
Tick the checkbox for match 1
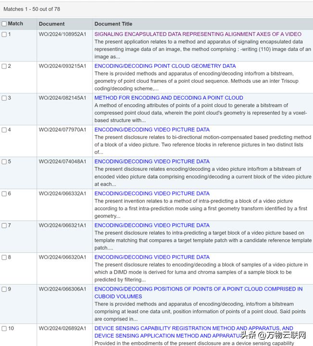pyautogui.click(x=4, y=35)
